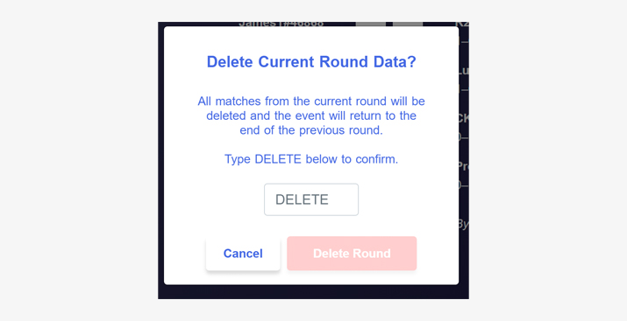The image size is (627, 321).
Task: Click the 'end of the previous round.' line
Action: 311,130
